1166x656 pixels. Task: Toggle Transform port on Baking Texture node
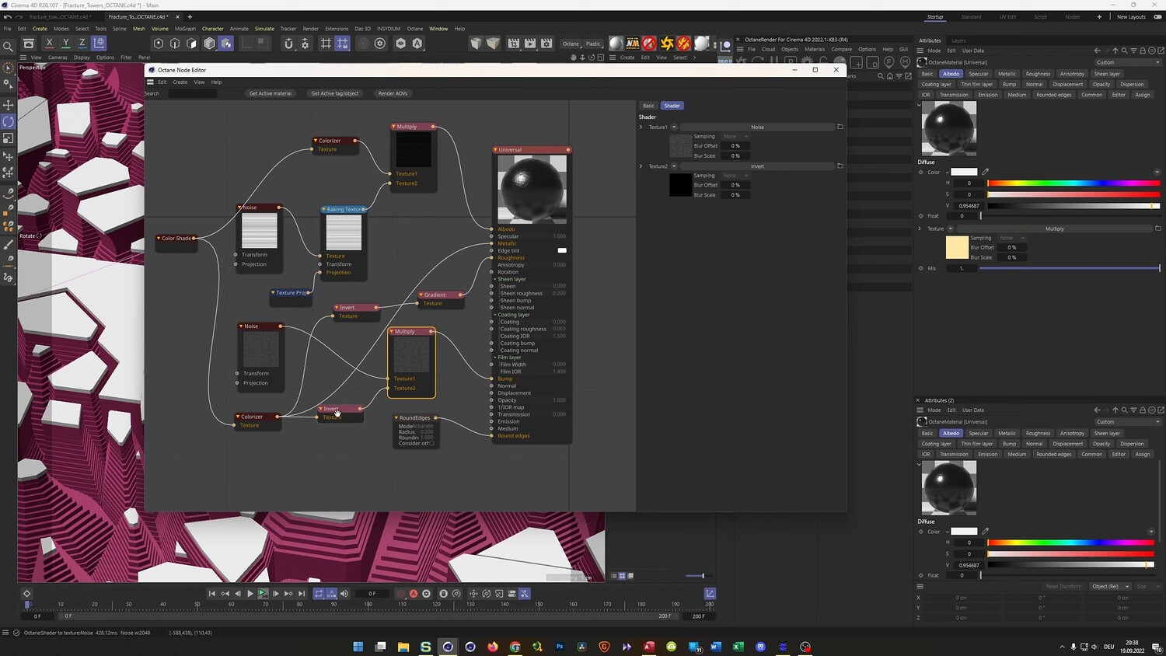(319, 264)
